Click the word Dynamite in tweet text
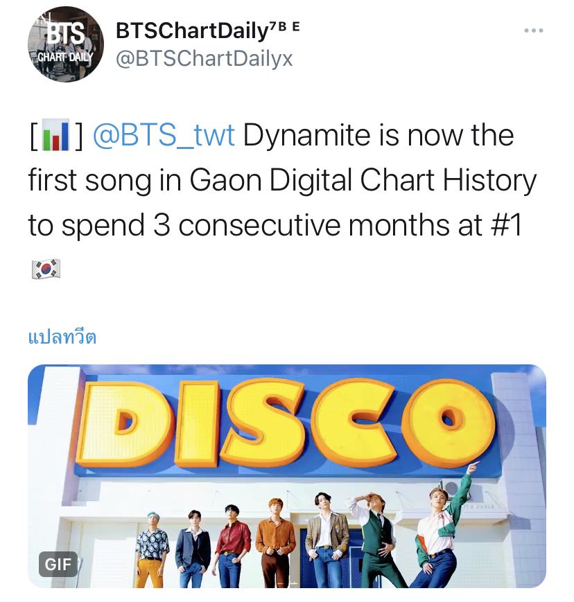574x602 pixels. [307, 136]
